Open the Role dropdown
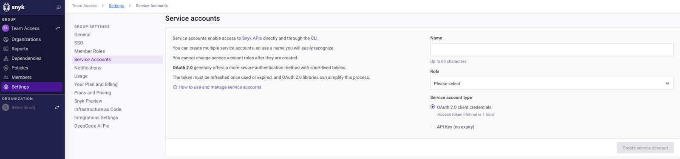Image resolution: width=680 pixels, height=159 pixels. [552, 84]
